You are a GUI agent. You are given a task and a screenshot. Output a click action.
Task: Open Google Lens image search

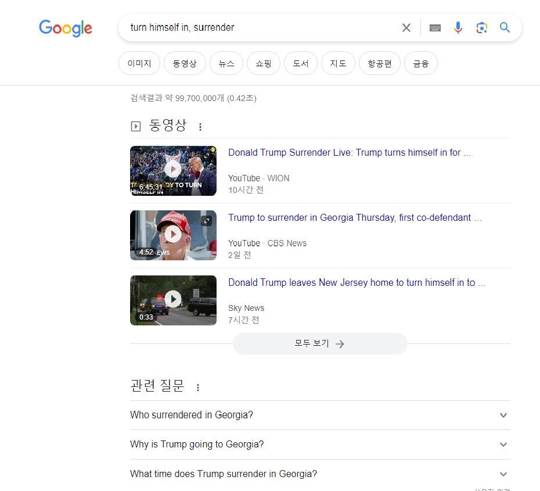[481, 27]
